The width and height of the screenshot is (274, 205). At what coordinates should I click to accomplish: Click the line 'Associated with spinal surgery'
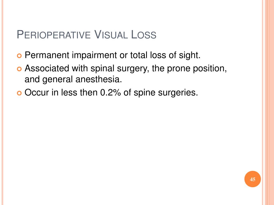[x=126, y=68]
